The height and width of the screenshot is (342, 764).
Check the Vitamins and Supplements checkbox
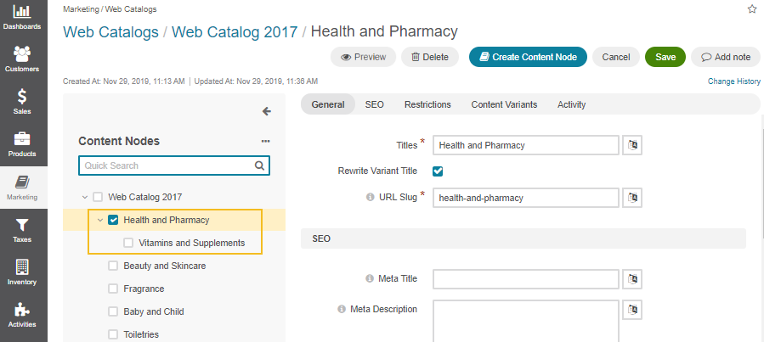(x=128, y=242)
